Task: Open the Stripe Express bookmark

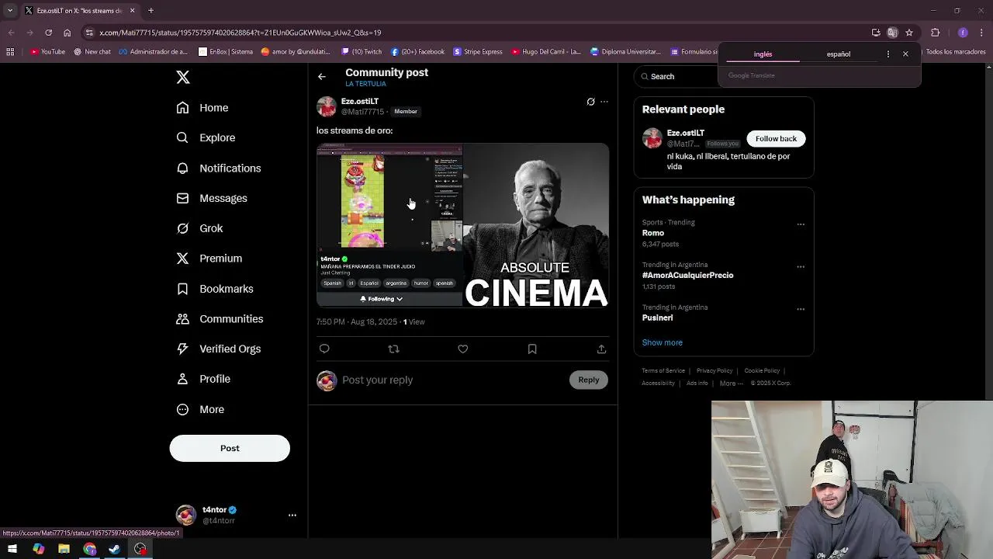Action: point(478,52)
